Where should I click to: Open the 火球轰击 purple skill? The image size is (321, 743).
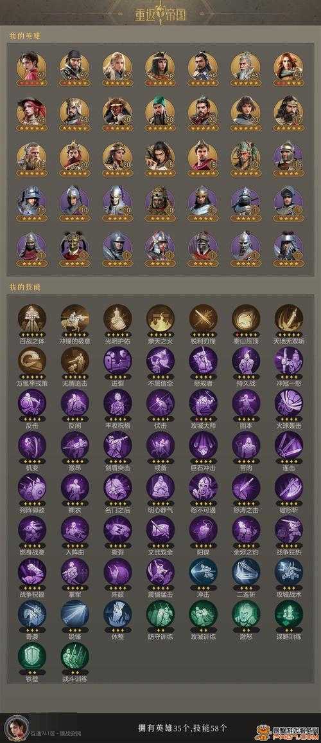289,403
